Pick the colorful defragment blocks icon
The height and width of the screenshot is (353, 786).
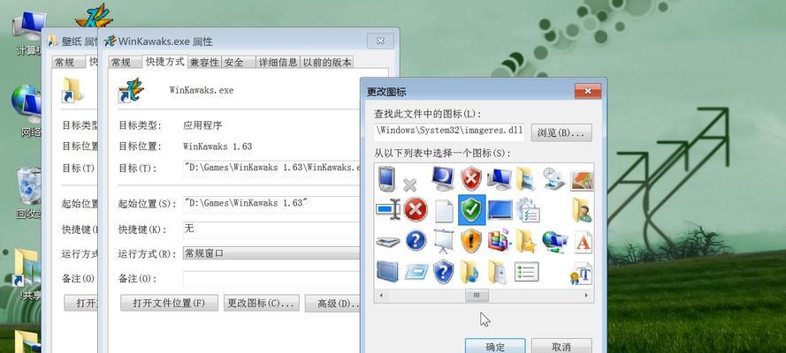point(500,241)
